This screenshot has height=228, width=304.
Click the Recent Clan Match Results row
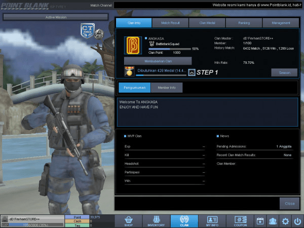coord(254,155)
